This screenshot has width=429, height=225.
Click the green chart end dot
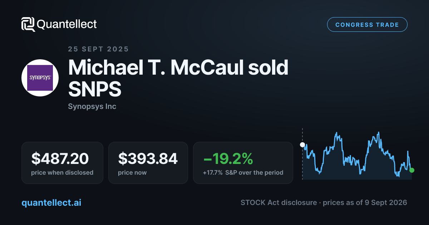pyautogui.click(x=412, y=170)
